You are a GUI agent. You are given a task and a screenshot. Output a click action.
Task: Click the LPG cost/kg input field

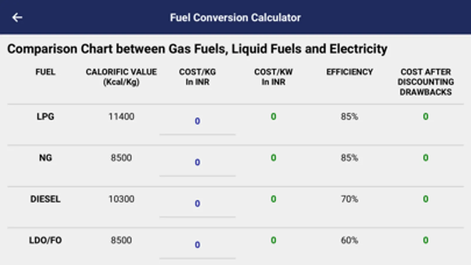coord(197,121)
